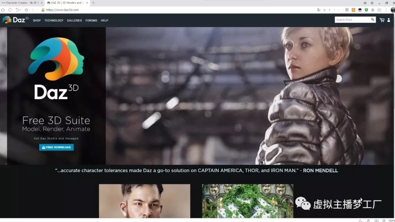The width and height of the screenshot is (395, 222).
Task: Click the RON MENDELL quote text
Action: coord(196,171)
